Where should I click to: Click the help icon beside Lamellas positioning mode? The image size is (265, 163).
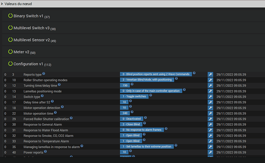(x=64, y=91)
